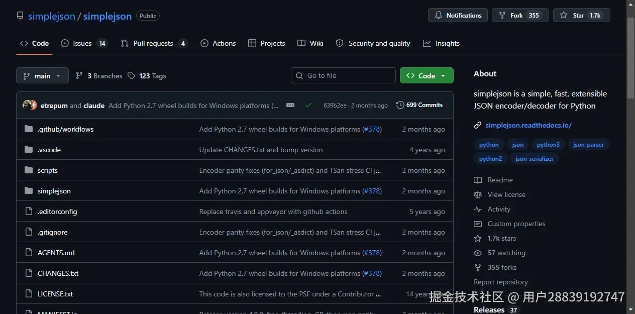Select the json-serializer topic tag

click(x=535, y=159)
